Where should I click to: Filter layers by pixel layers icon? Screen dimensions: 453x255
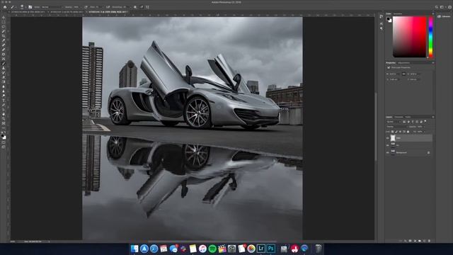click(404, 122)
